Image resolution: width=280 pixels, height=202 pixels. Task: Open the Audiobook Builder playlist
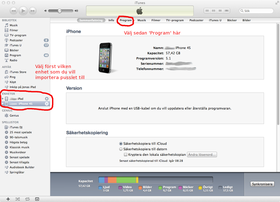tap(25, 167)
